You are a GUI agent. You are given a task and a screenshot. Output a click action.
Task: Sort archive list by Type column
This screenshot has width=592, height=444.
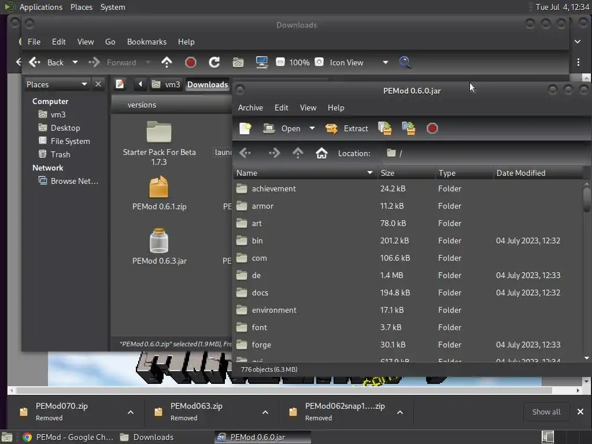point(464,173)
